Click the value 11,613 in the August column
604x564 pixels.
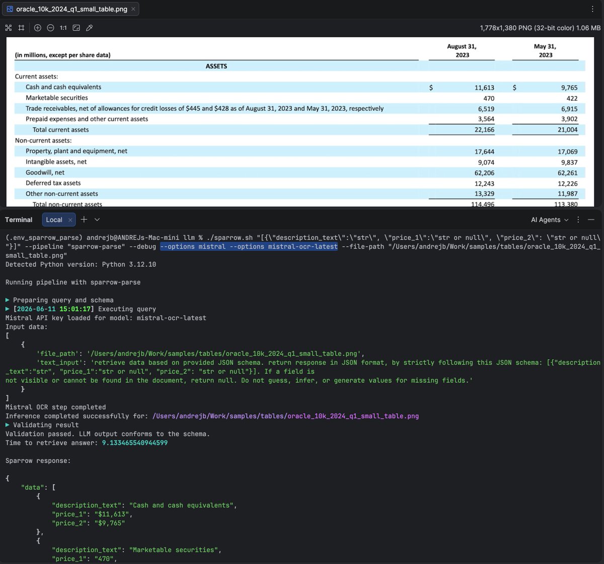tap(484, 87)
